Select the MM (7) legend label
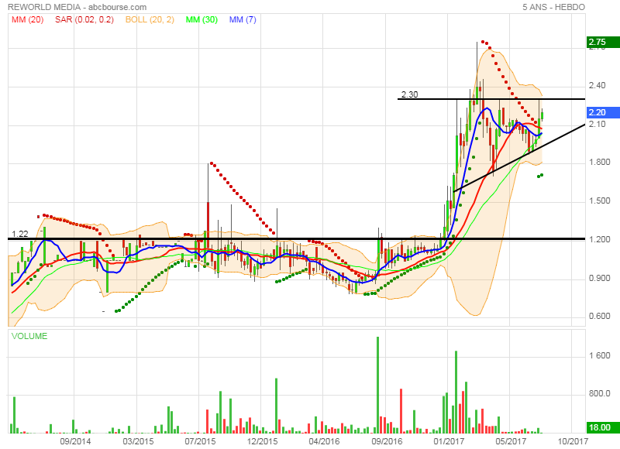 pyautogui.click(x=243, y=19)
